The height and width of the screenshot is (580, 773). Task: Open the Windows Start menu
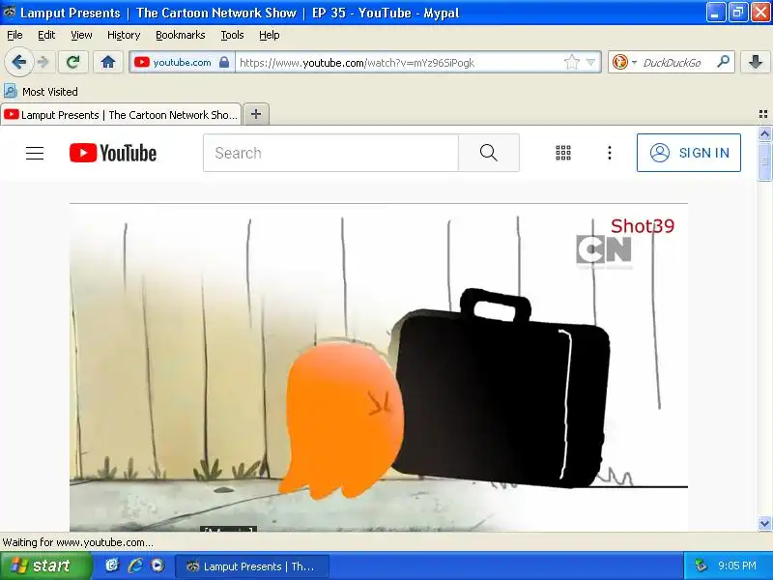click(45, 565)
